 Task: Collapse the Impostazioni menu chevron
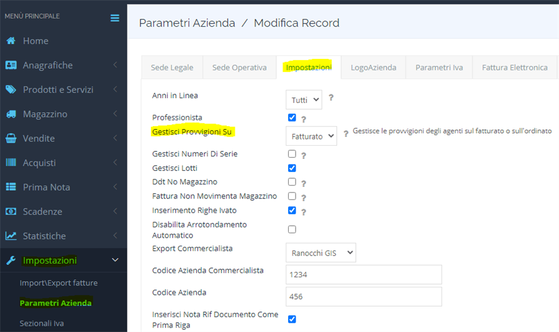(x=115, y=260)
